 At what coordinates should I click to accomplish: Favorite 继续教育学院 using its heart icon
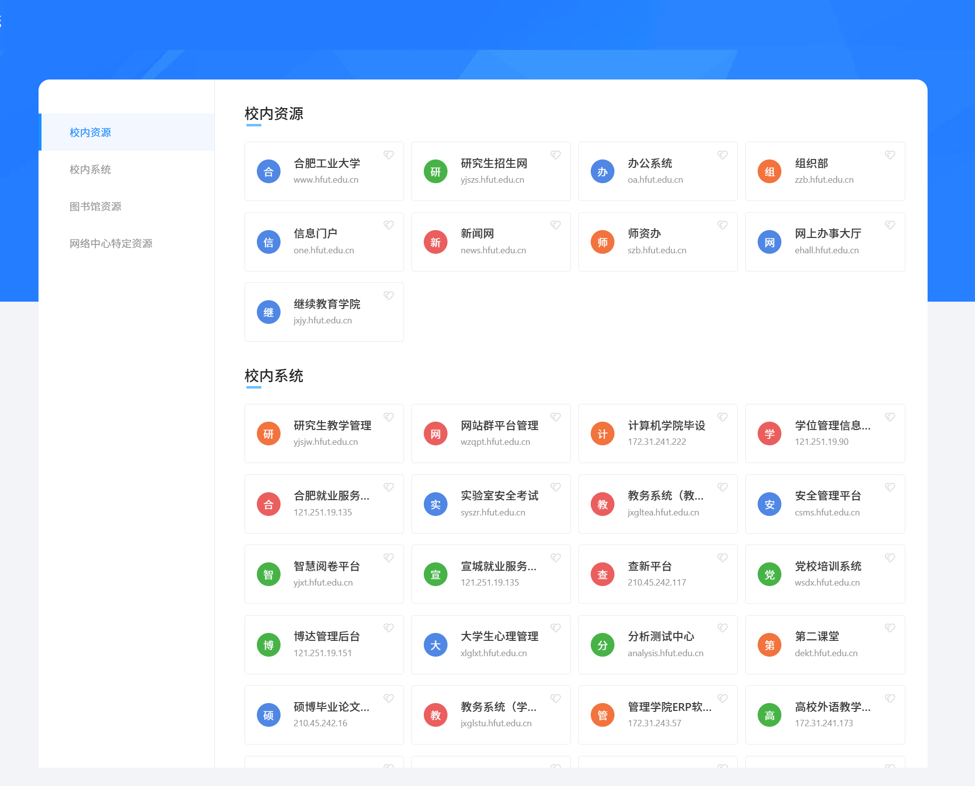(389, 296)
